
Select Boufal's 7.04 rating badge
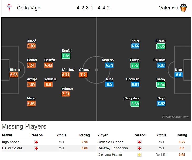click(x=66, y=56)
